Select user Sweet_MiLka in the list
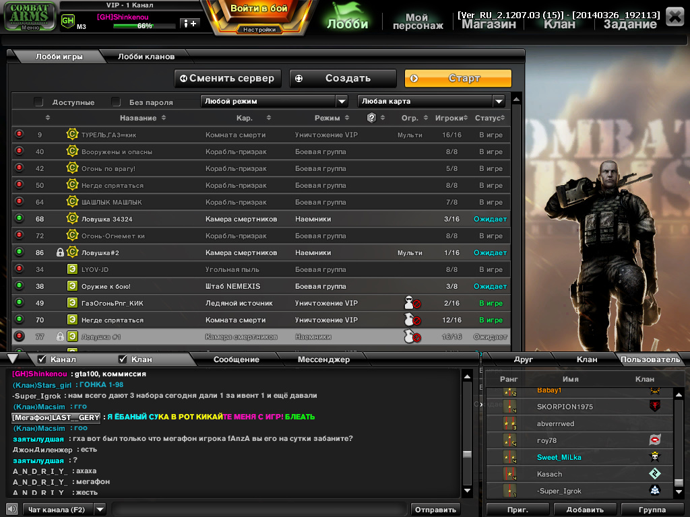Viewport: 690px width, 517px height. 579,457
